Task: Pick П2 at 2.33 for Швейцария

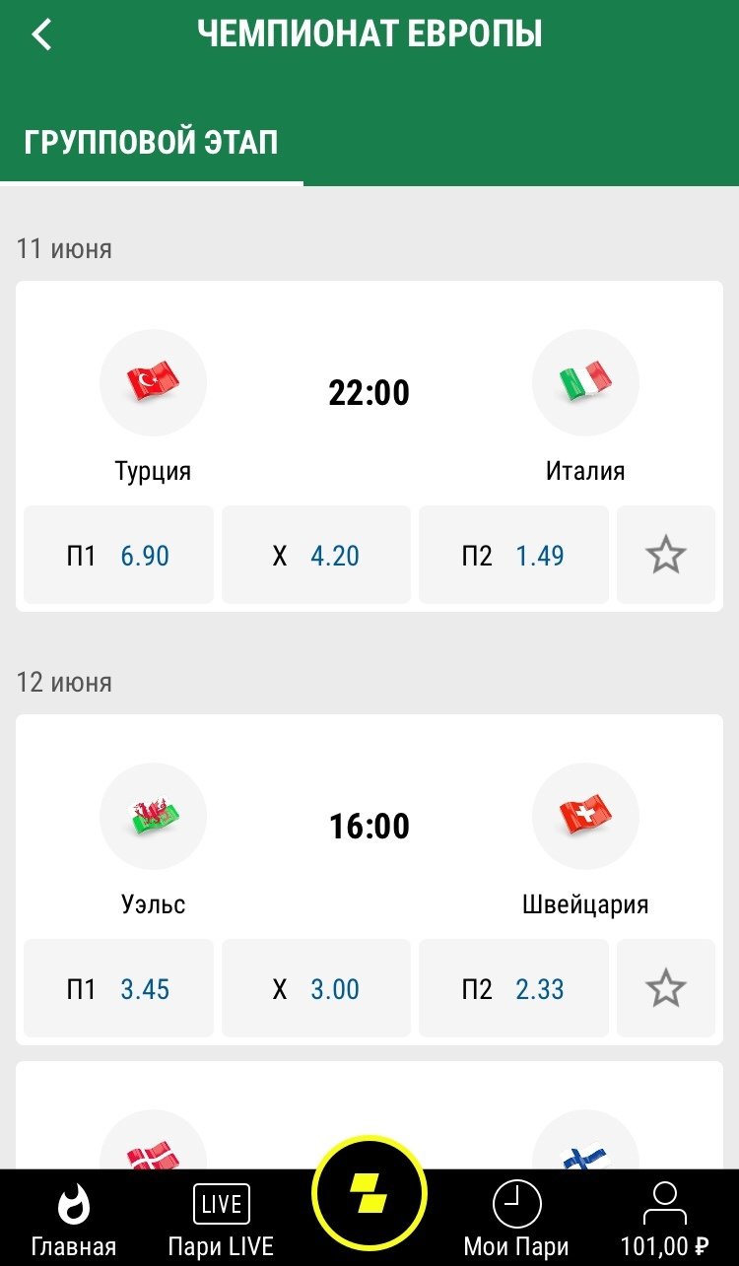Action: pos(513,988)
